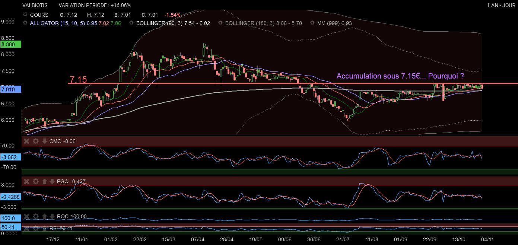
Task: Click the green 8.380 price tag
Action: tap(11, 44)
